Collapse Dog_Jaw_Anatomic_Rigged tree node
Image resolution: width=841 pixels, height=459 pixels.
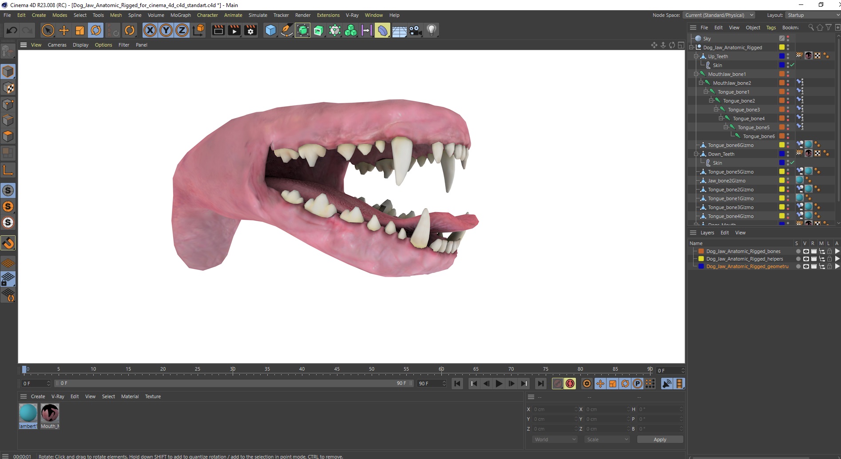click(x=691, y=47)
